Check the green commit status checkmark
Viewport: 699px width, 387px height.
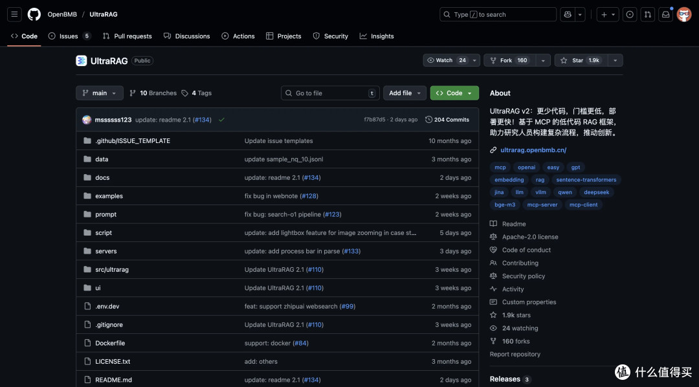click(x=221, y=120)
